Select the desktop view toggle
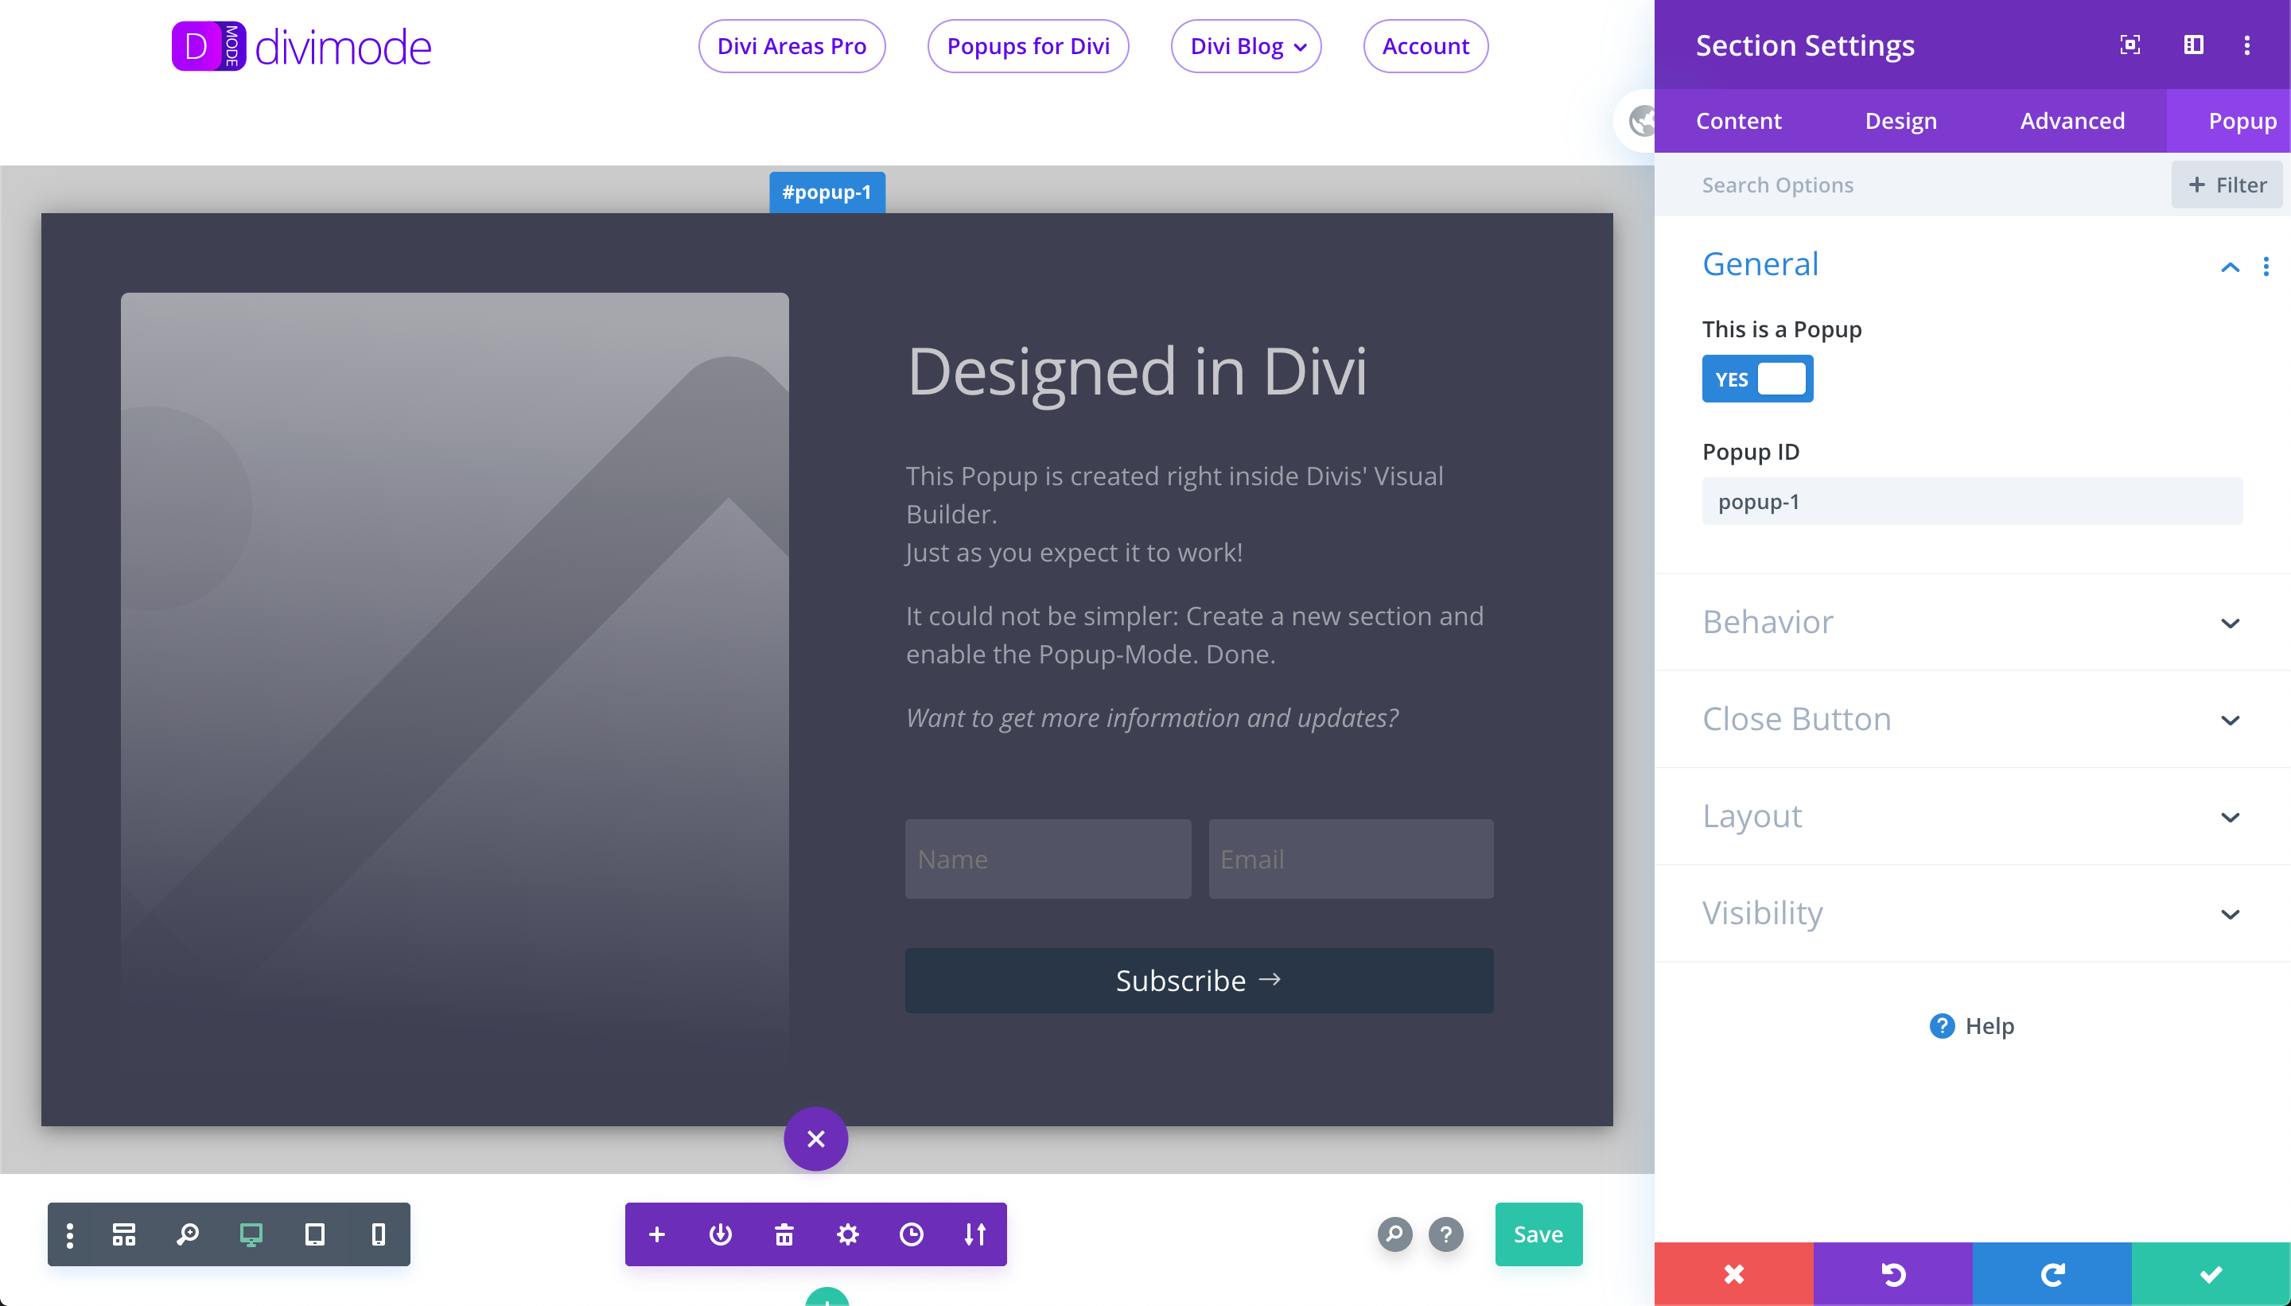The image size is (2291, 1306). tap(251, 1234)
